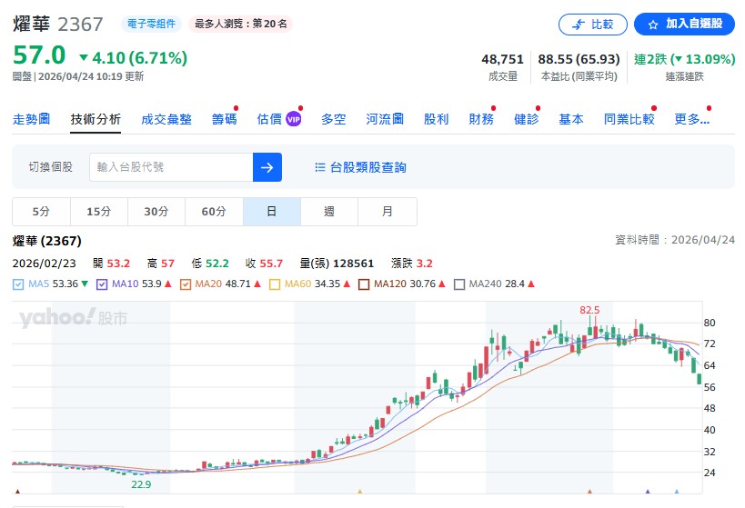Open the 成交彙整 tab
The width and height of the screenshot is (745, 508).
166,119
